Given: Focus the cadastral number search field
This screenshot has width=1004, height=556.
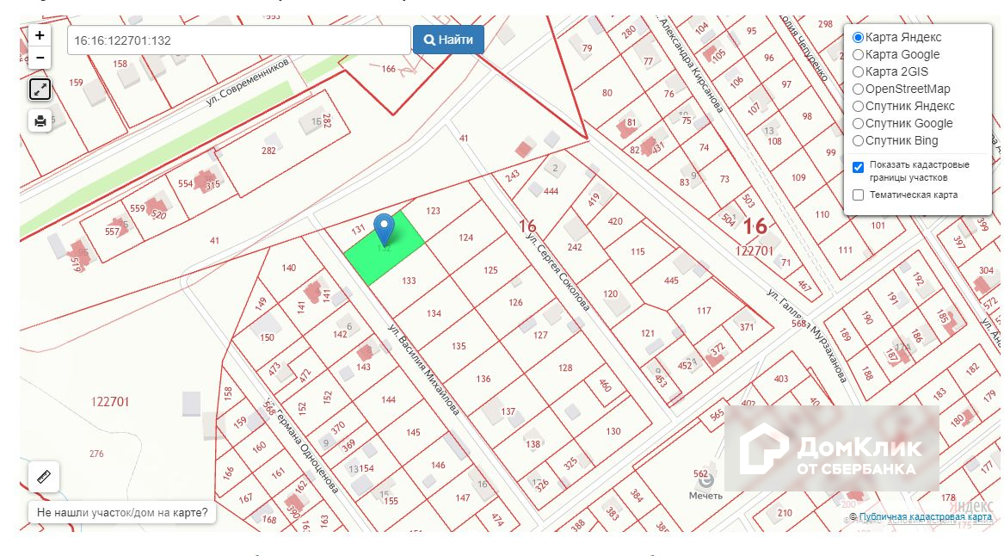Looking at the screenshot, I should pyautogui.click(x=239, y=40).
